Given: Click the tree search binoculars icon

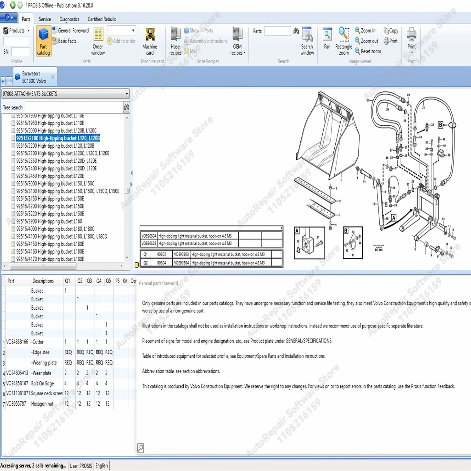Looking at the screenshot, I should pyautogui.click(x=127, y=107).
